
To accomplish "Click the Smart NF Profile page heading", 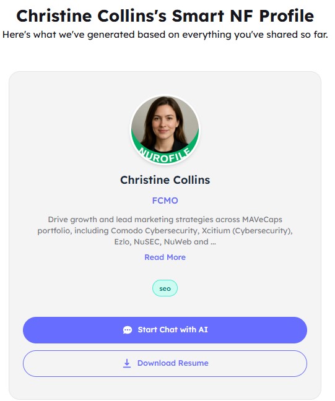I will click(x=165, y=16).
